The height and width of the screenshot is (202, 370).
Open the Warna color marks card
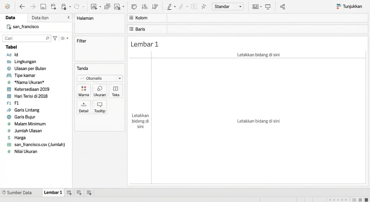pyautogui.click(x=84, y=91)
